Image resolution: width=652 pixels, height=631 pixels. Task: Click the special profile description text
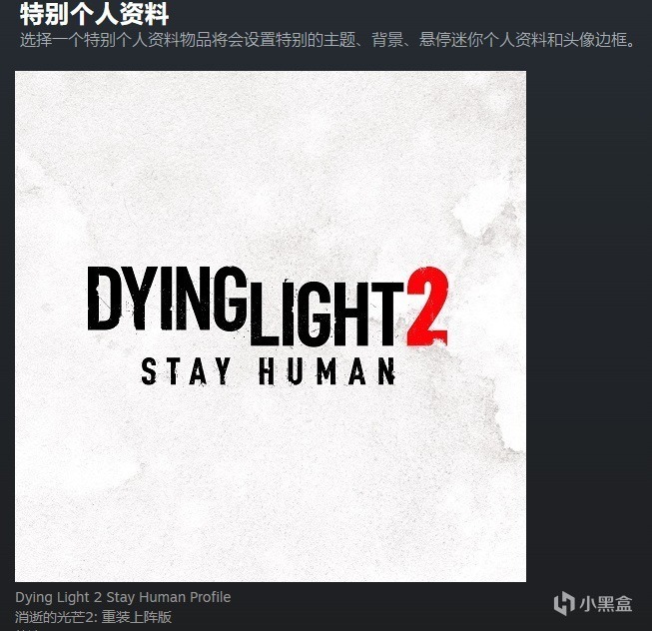[x=327, y=40]
